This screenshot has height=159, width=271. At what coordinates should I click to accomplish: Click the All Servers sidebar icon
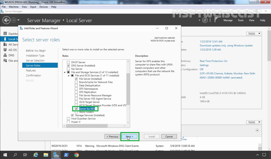click(x=5, y=45)
